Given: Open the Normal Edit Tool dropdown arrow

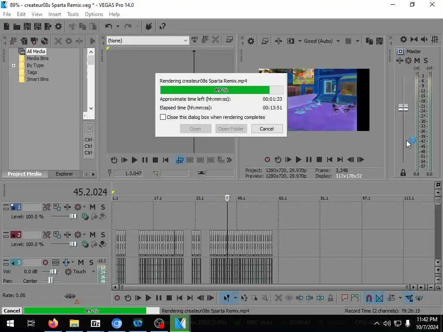Looking at the screenshot, I should tap(235, 298).
